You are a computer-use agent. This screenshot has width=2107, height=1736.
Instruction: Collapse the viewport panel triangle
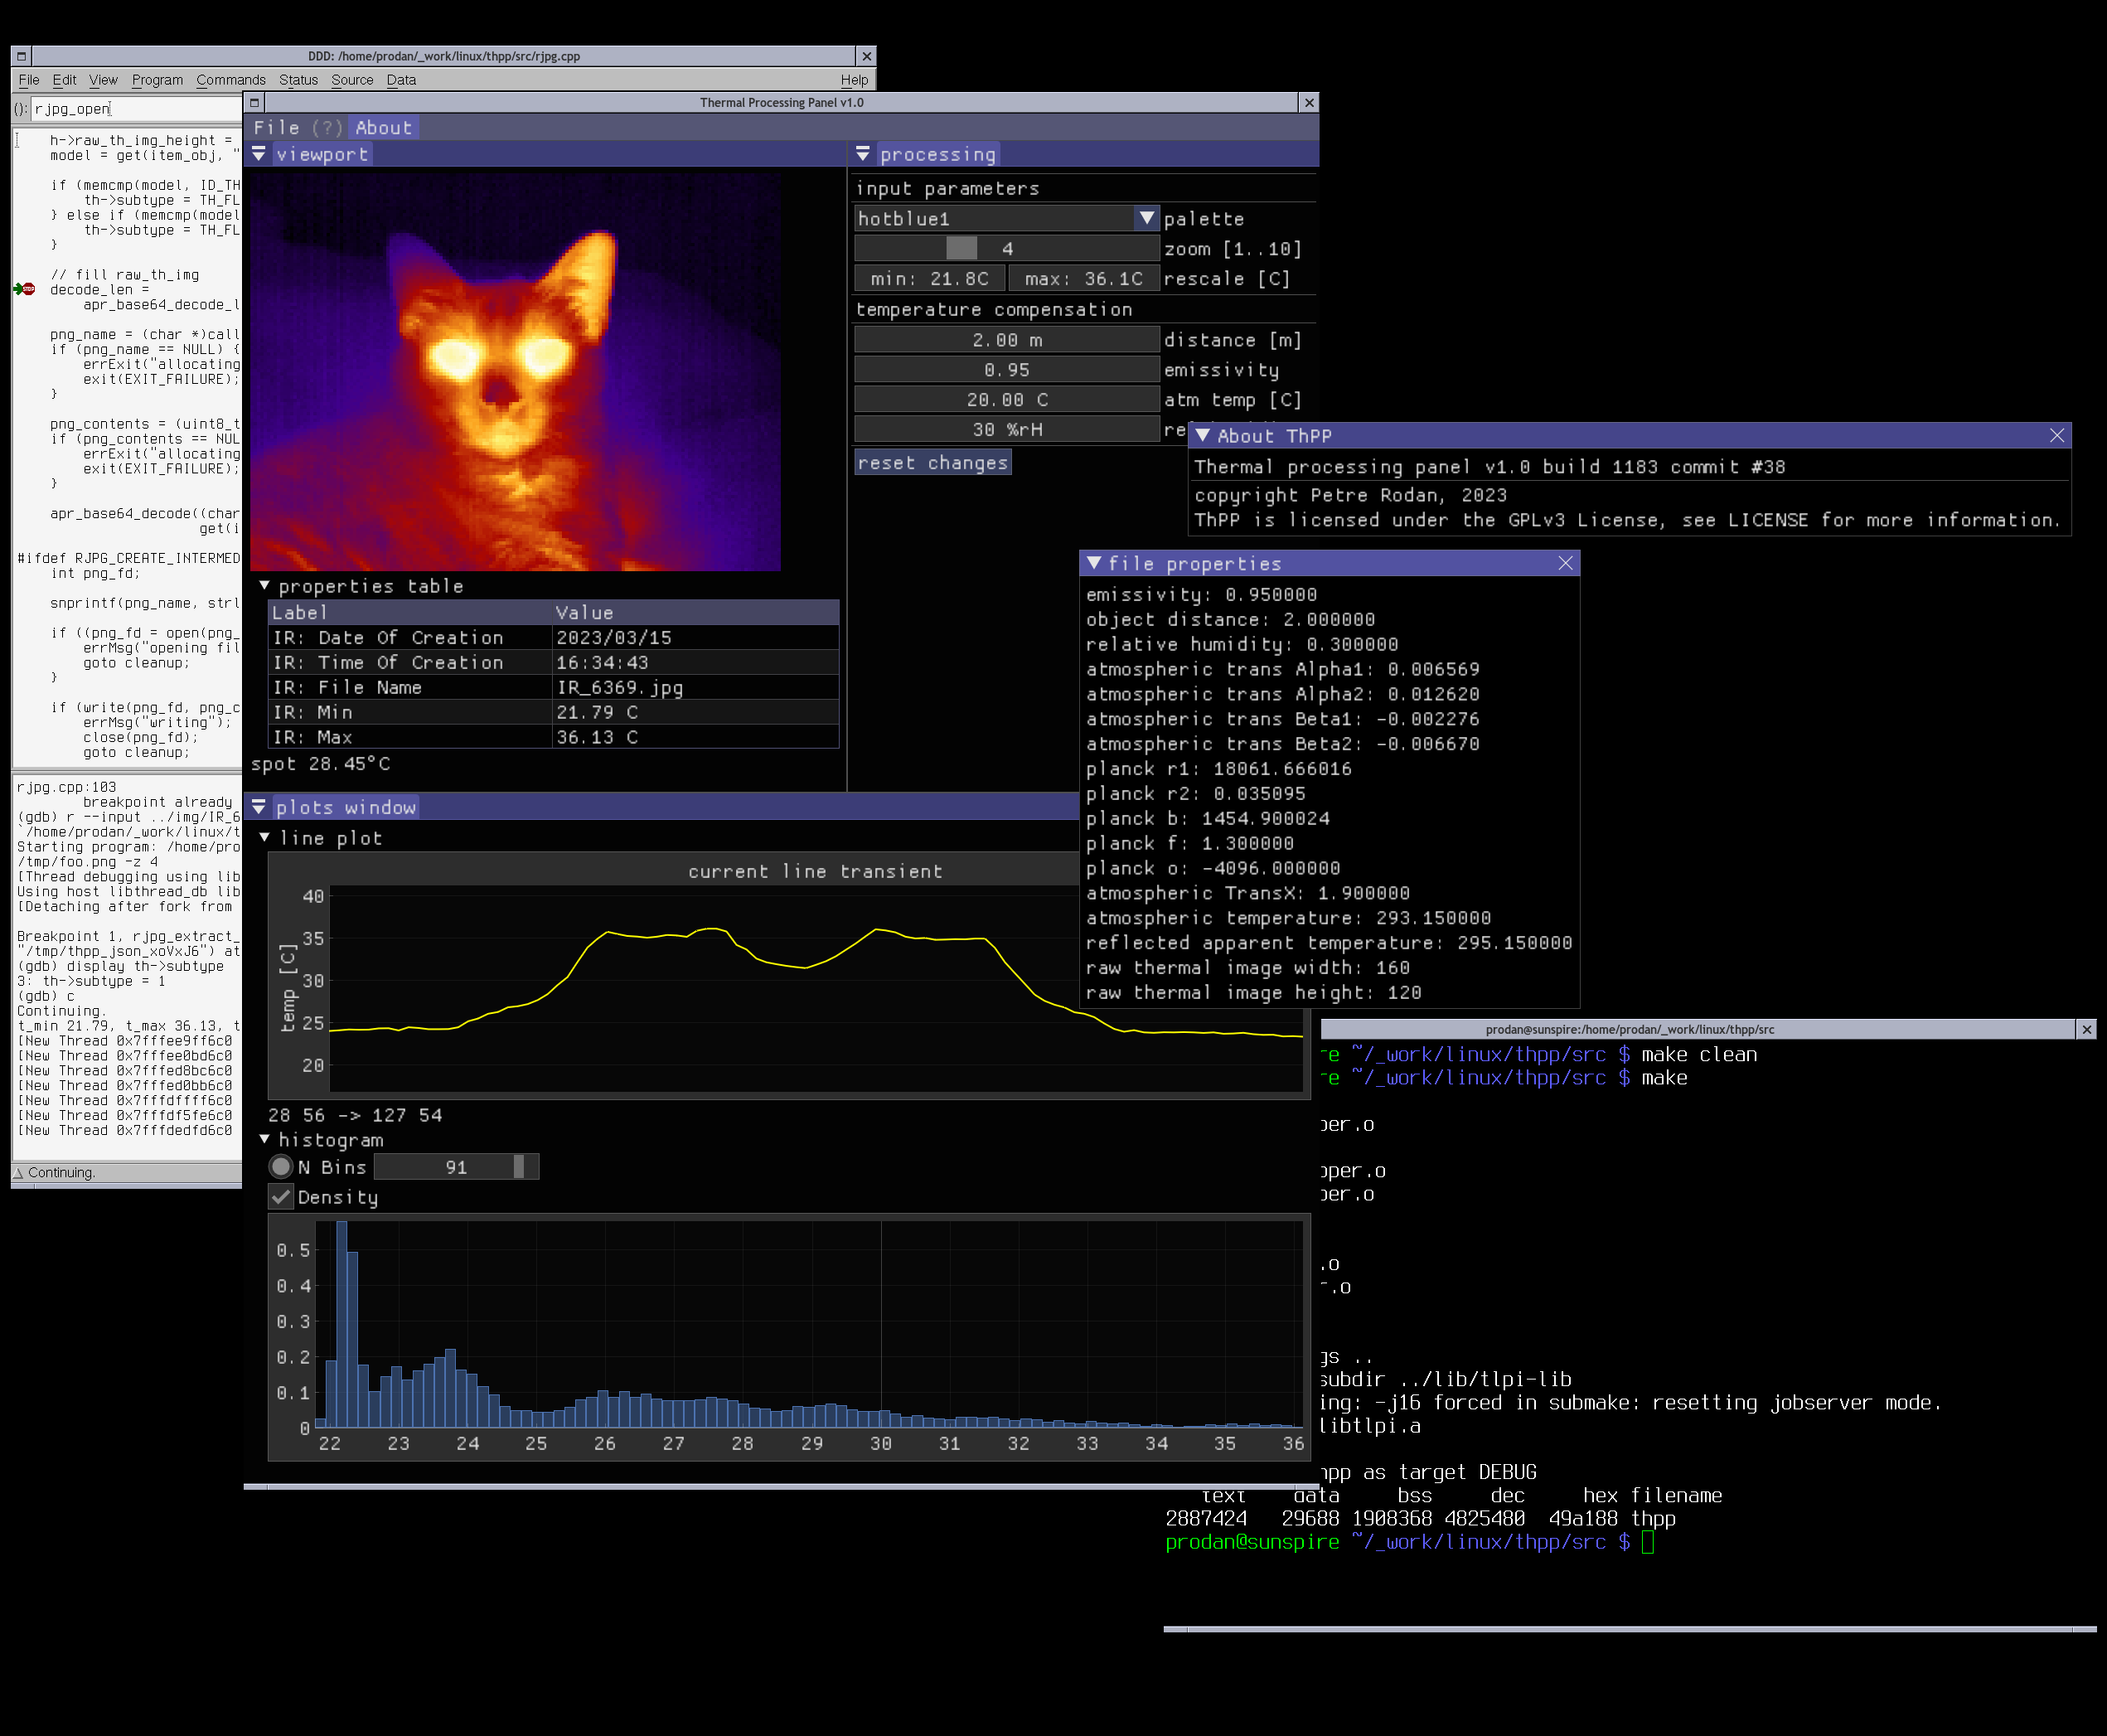tap(259, 154)
